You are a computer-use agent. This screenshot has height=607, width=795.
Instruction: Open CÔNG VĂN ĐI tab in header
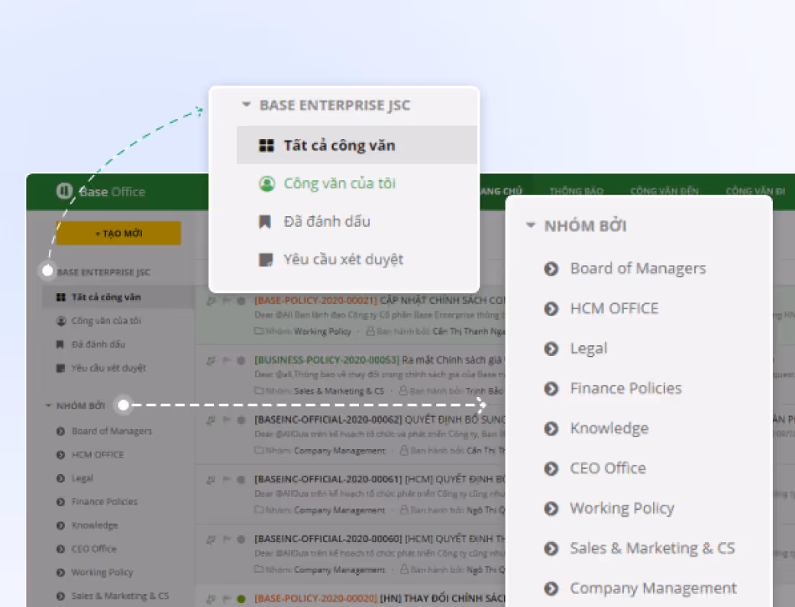click(755, 191)
